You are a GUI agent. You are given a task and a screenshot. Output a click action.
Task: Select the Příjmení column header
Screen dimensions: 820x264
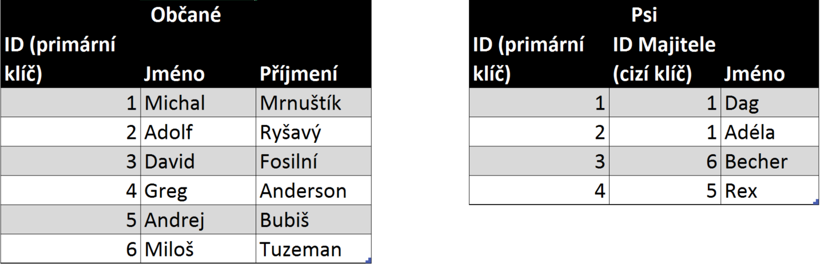[298, 74]
